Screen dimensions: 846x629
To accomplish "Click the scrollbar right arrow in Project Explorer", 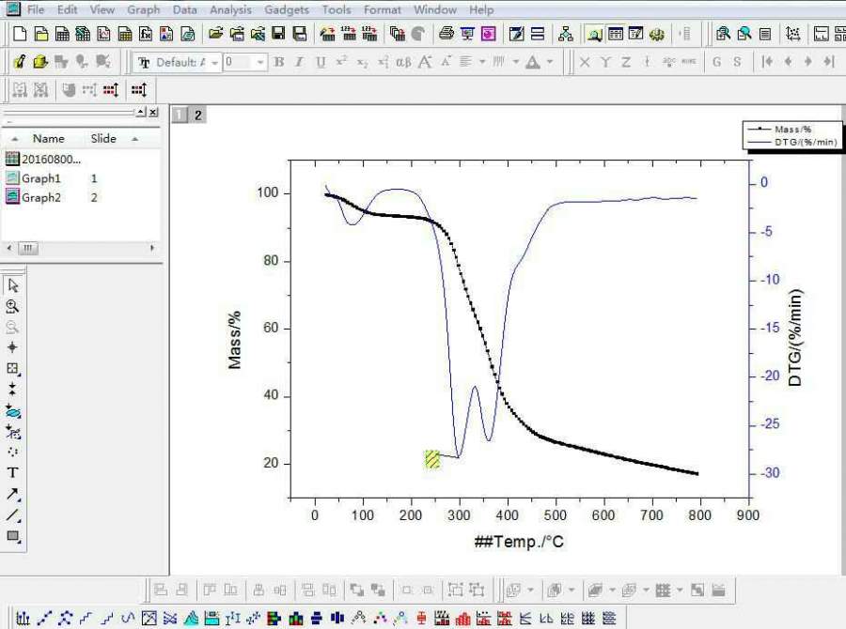I will [x=152, y=248].
